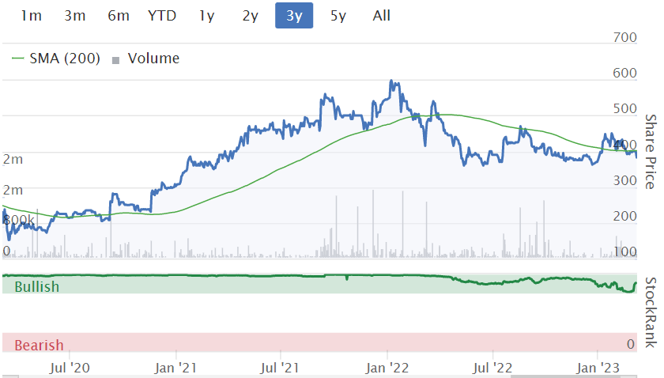Click the StockRank axis title
664x378 pixels.
651,312
